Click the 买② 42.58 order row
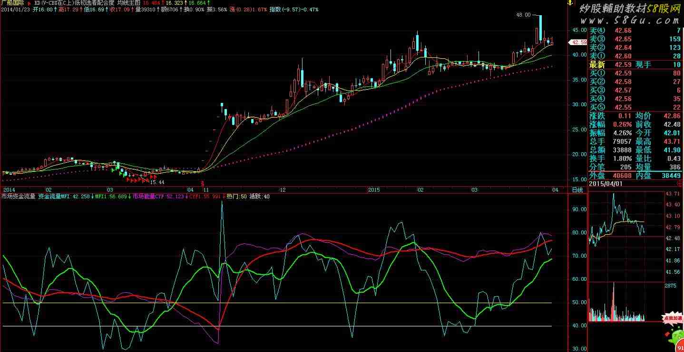 [635, 82]
